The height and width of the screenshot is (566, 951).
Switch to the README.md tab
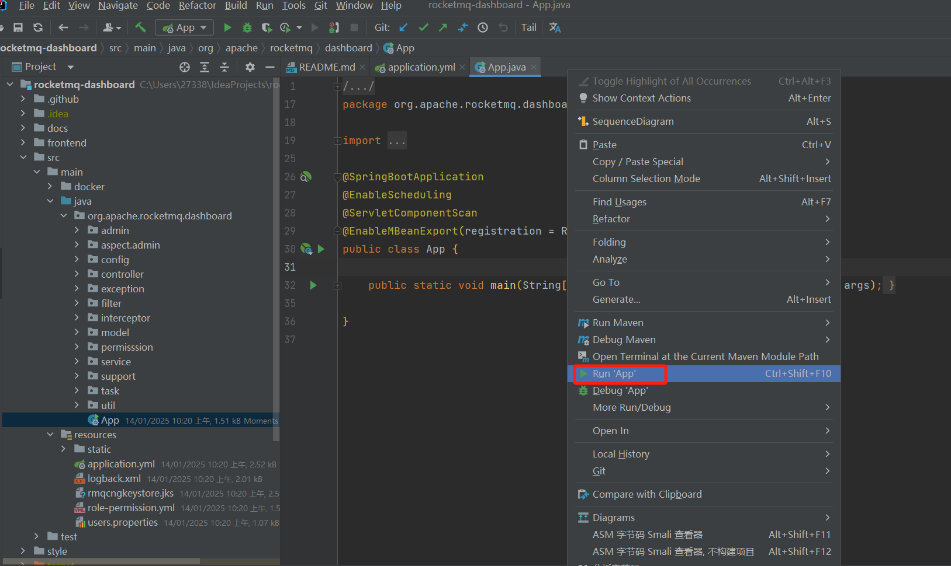[x=326, y=67]
